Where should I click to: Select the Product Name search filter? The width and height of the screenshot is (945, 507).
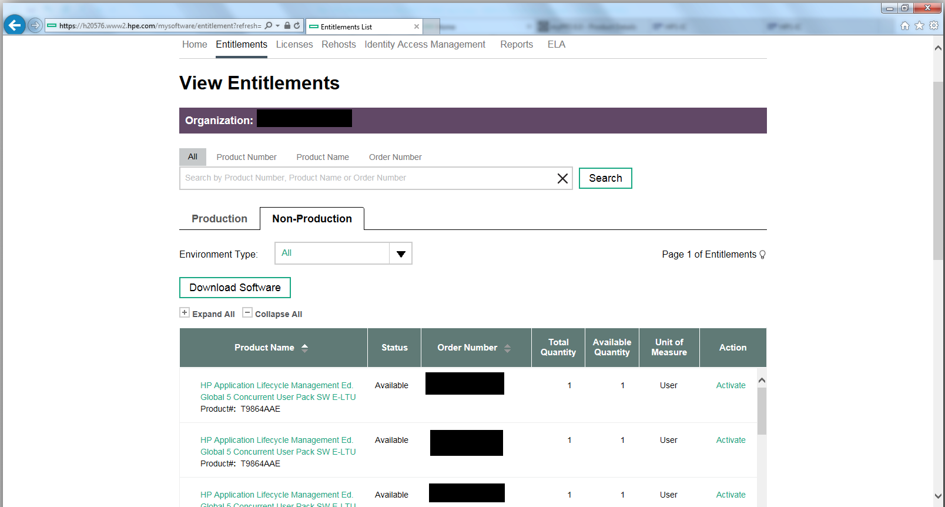click(323, 157)
